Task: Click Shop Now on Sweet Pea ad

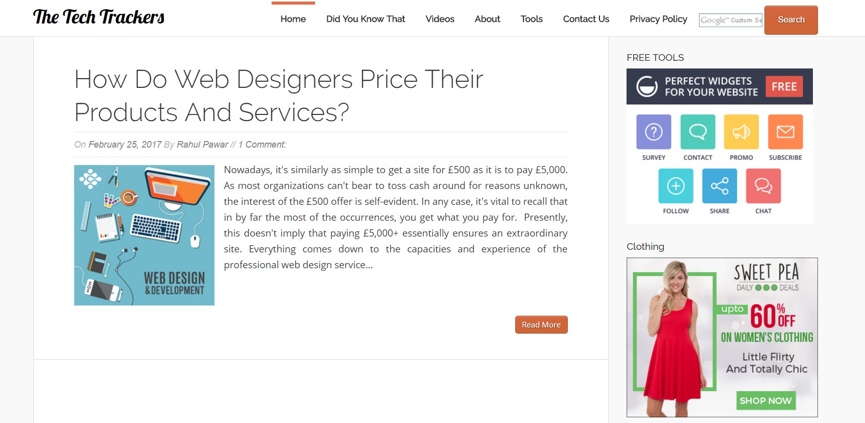Action: [x=765, y=401]
